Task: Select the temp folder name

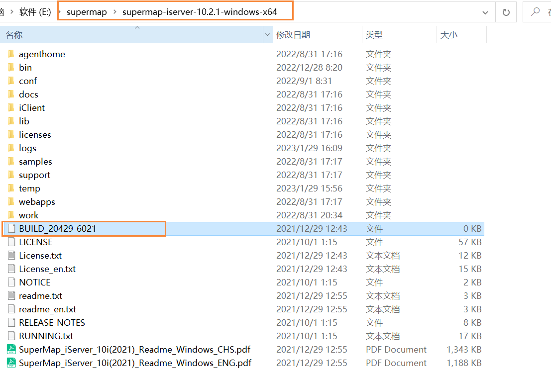Action: click(x=29, y=188)
